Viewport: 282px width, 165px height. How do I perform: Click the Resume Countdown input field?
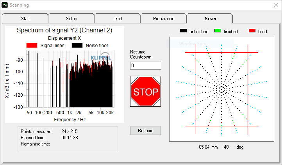146,66
